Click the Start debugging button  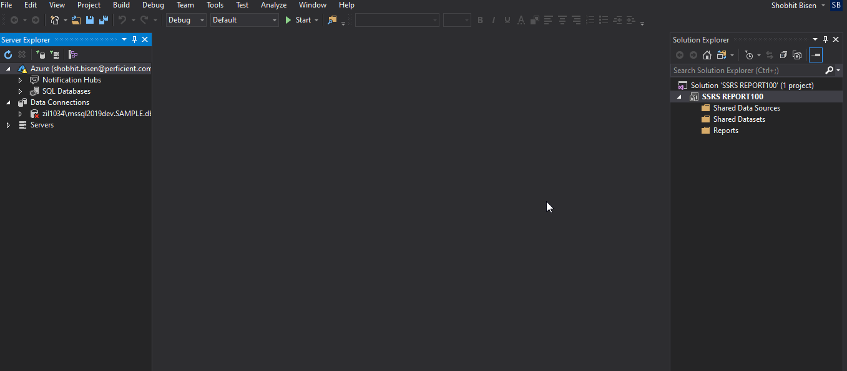(x=298, y=20)
